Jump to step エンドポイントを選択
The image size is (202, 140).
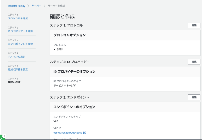(20, 44)
